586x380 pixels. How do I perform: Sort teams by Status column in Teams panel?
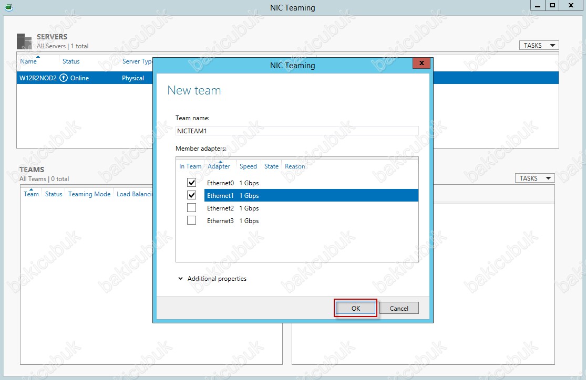click(x=54, y=194)
